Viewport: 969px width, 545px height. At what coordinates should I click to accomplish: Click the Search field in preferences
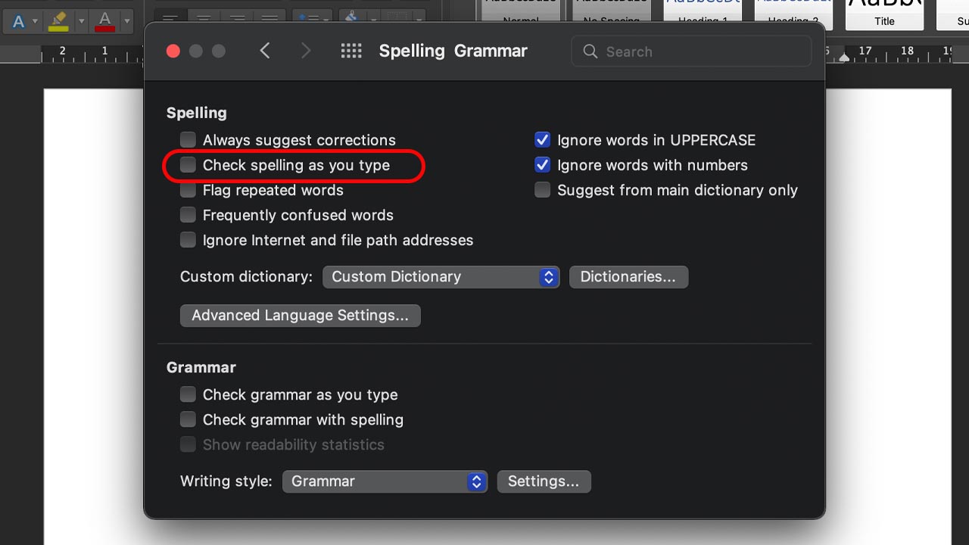click(691, 51)
